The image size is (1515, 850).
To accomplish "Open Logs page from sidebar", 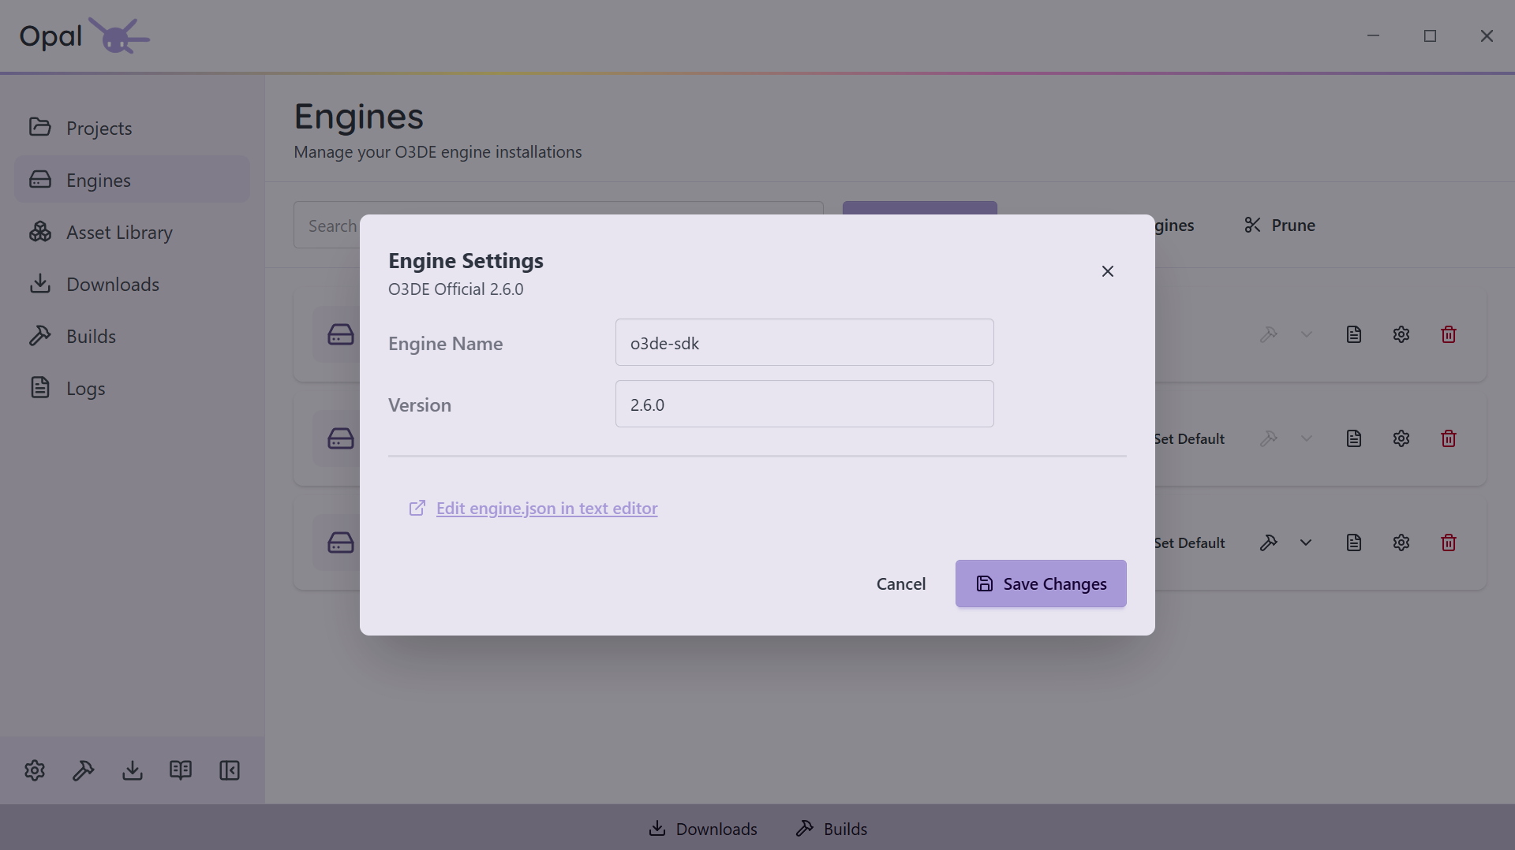I will coord(132,388).
